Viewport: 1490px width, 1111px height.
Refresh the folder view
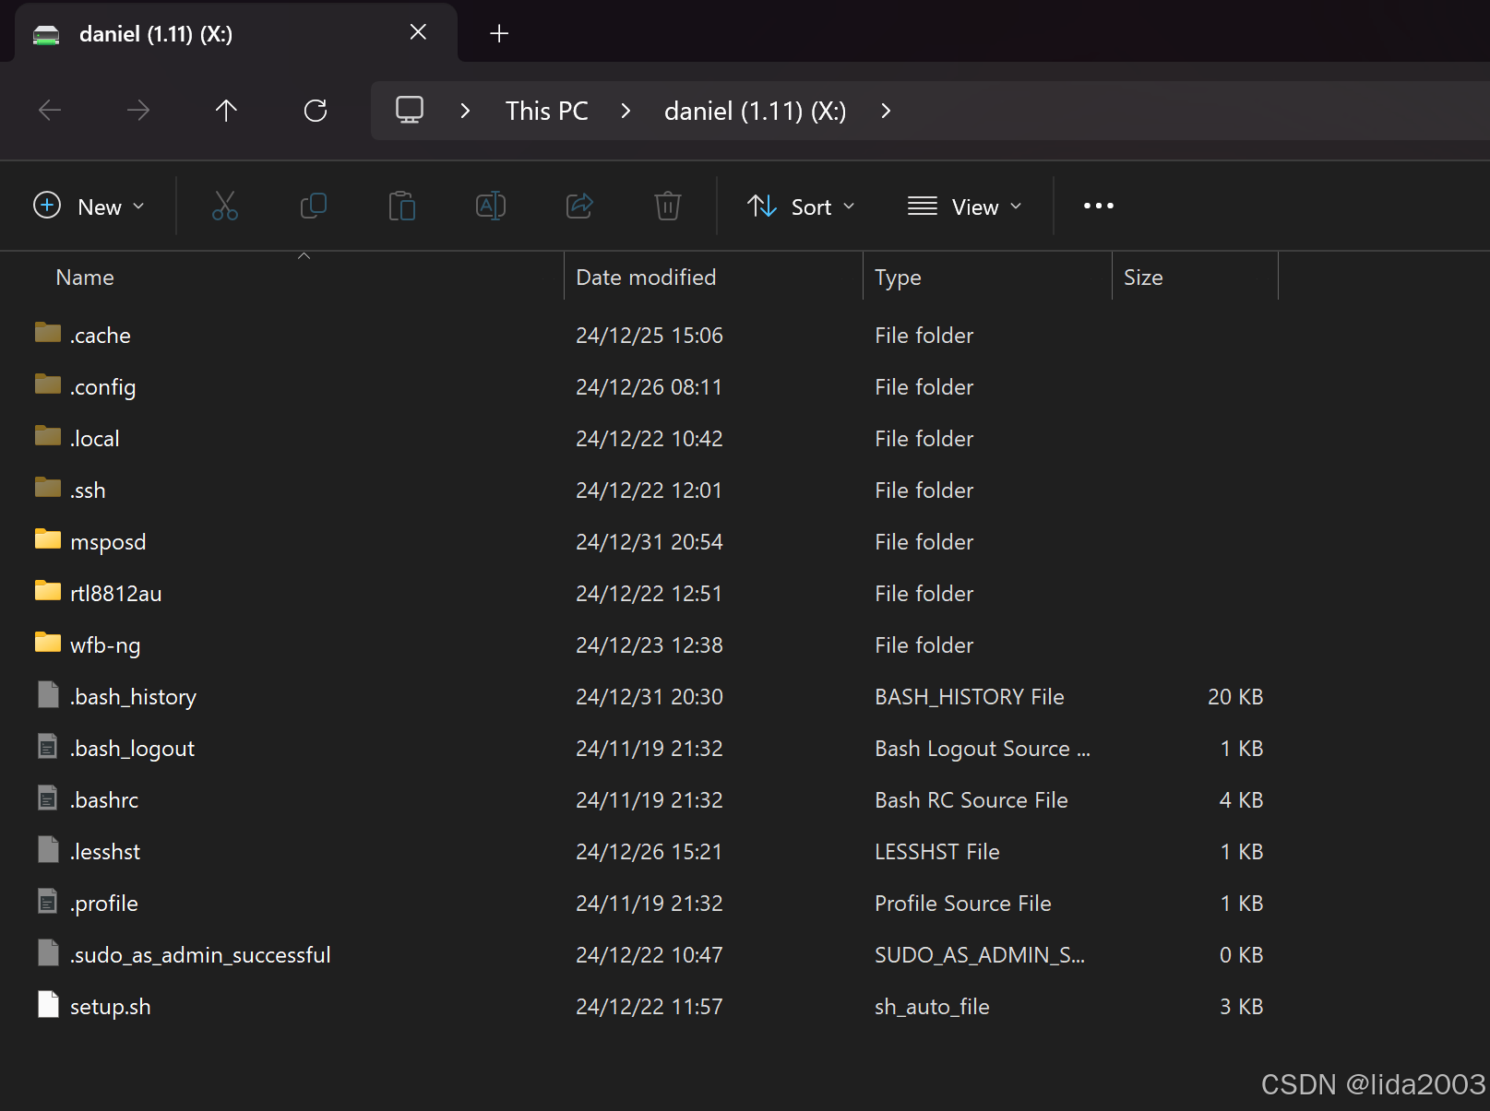pos(316,111)
